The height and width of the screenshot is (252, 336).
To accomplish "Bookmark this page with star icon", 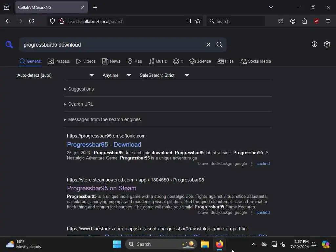I will tap(198, 21).
